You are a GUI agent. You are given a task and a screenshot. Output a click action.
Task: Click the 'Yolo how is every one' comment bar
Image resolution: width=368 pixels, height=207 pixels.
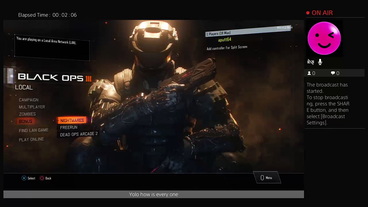[x=154, y=194]
